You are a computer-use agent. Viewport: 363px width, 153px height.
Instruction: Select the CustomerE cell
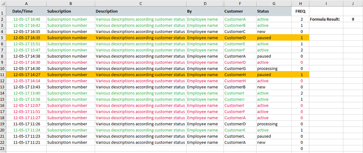240,44
